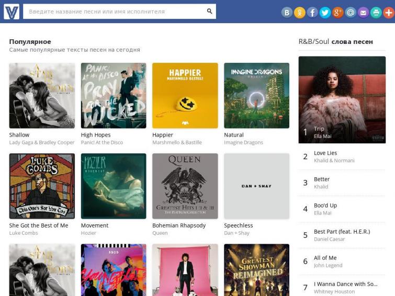Open Marshmello & Bastille artist link
Image resolution: width=395 pixels, height=296 pixels.
coord(177,142)
